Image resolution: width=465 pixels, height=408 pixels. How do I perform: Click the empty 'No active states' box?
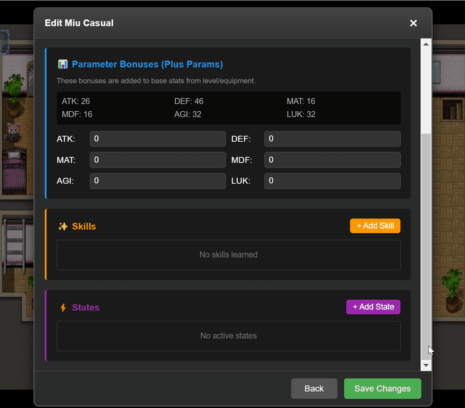(x=229, y=336)
